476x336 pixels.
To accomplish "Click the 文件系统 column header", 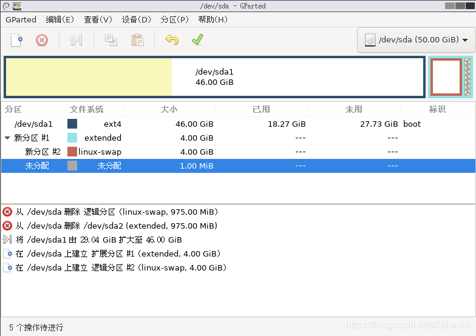I will [95, 109].
